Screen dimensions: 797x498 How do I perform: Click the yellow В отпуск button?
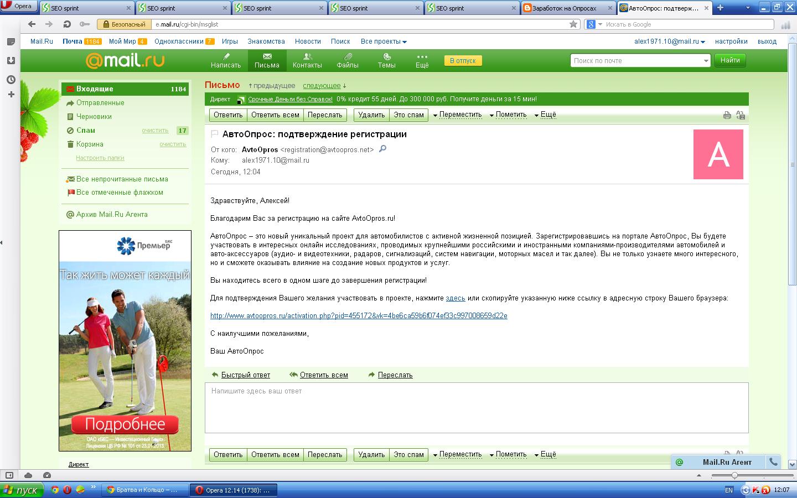463,61
